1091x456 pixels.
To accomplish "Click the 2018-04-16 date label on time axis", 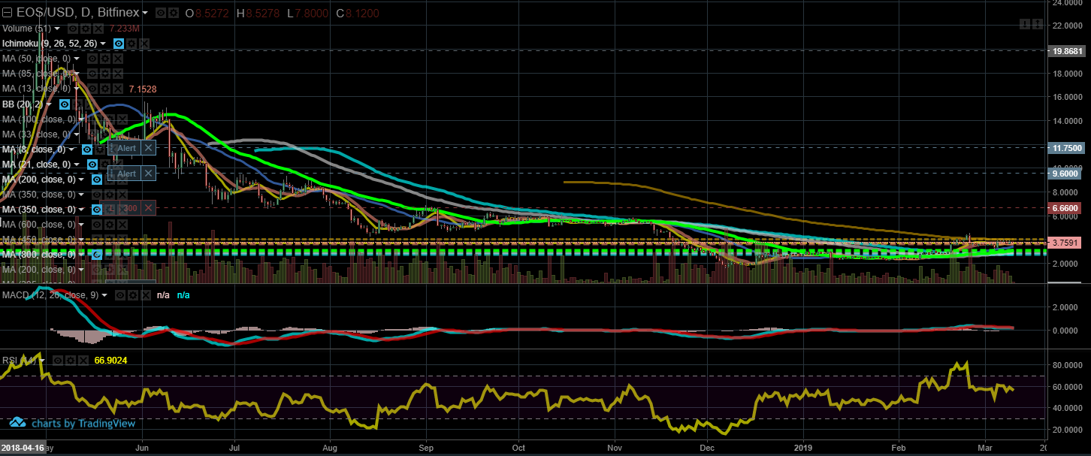I will pos(24,446).
